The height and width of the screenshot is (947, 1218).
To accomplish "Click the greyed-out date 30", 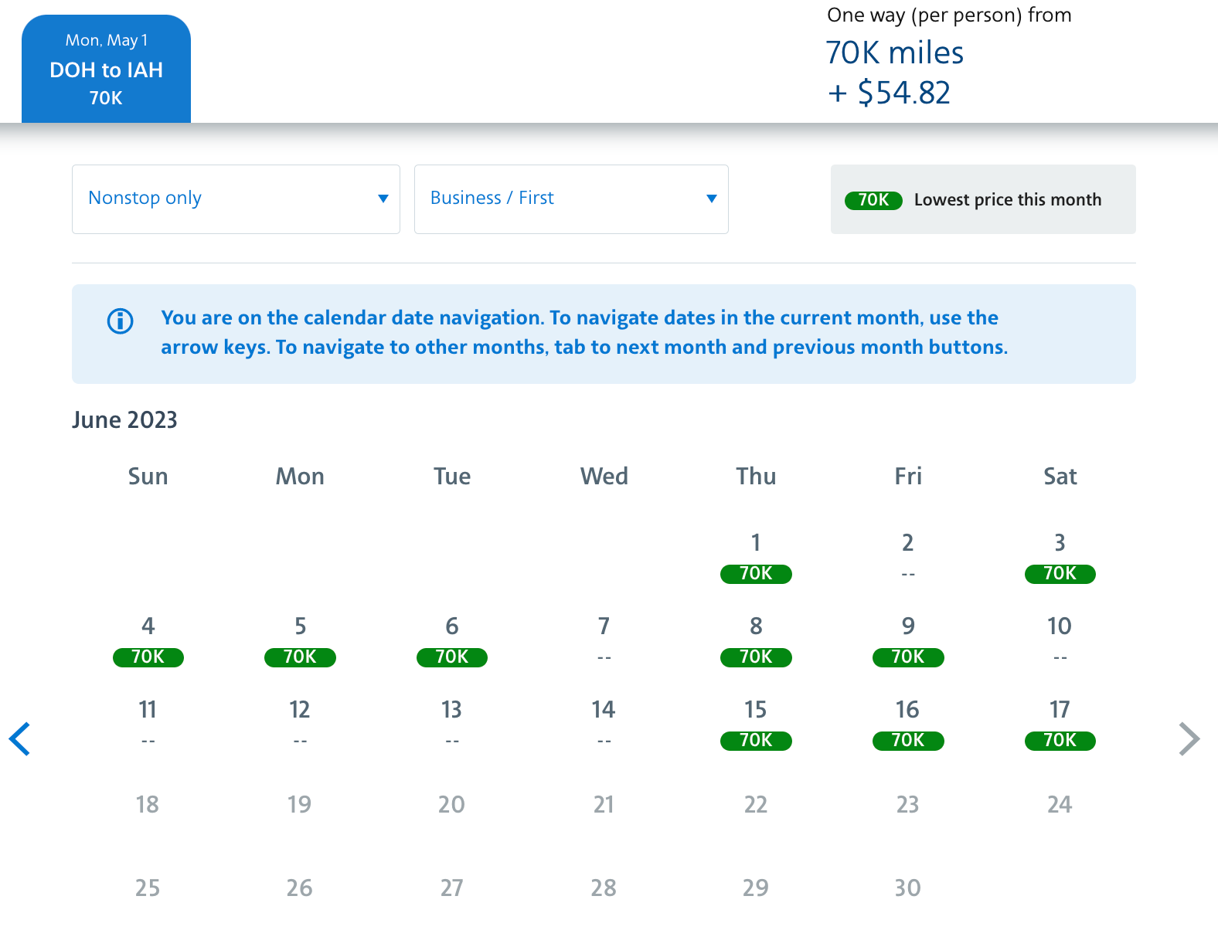I will tap(908, 888).
